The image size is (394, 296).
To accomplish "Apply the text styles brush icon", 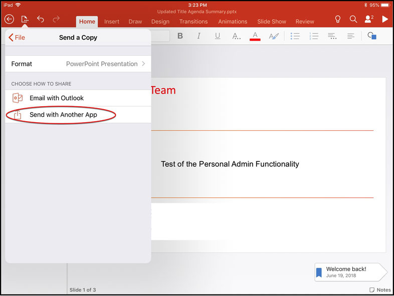I will (x=274, y=36).
